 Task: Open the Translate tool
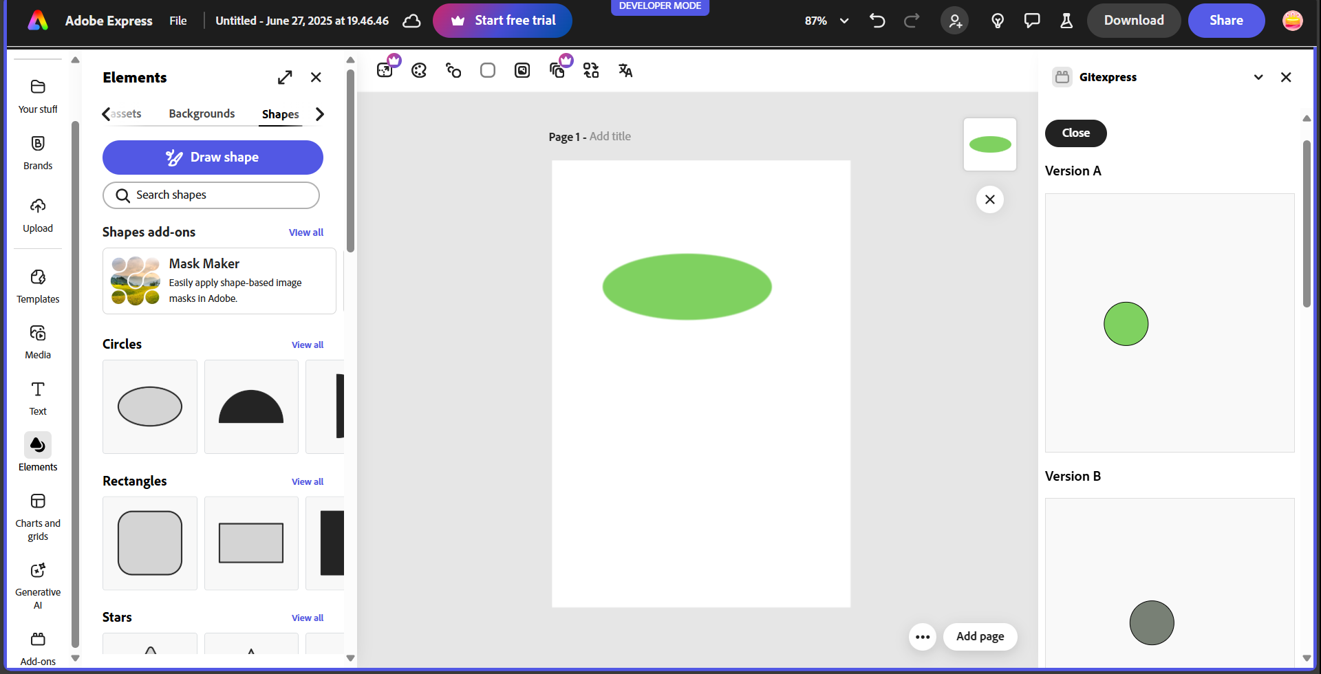625,70
